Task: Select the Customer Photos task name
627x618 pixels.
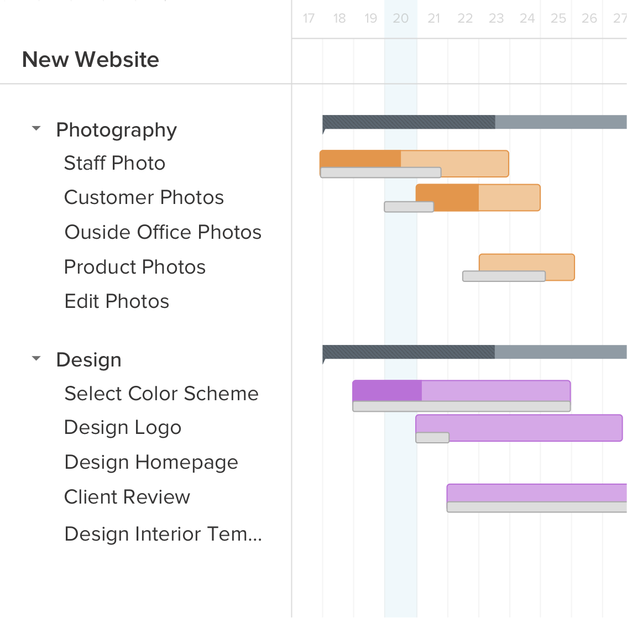Action: 144,197
